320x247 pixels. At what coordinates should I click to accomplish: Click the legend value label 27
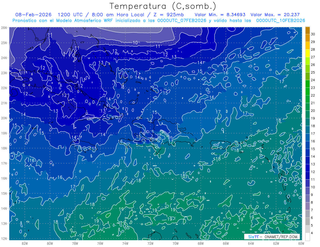[x=313, y=57]
